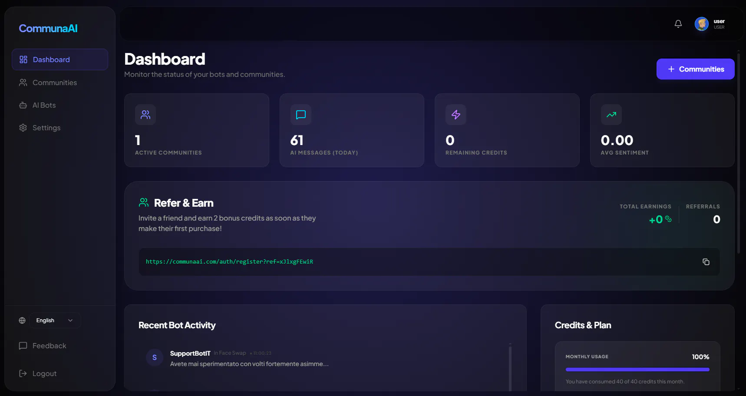Click the 11:00:23 activity timestamp

[x=262, y=353]
